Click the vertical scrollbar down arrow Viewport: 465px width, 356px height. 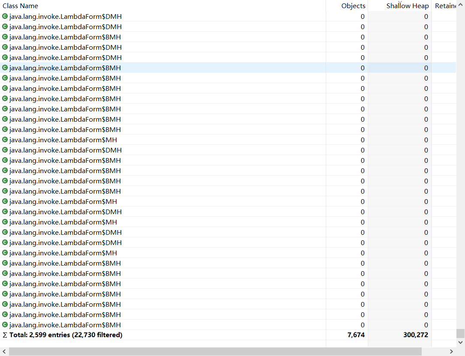tap(460, 342)
